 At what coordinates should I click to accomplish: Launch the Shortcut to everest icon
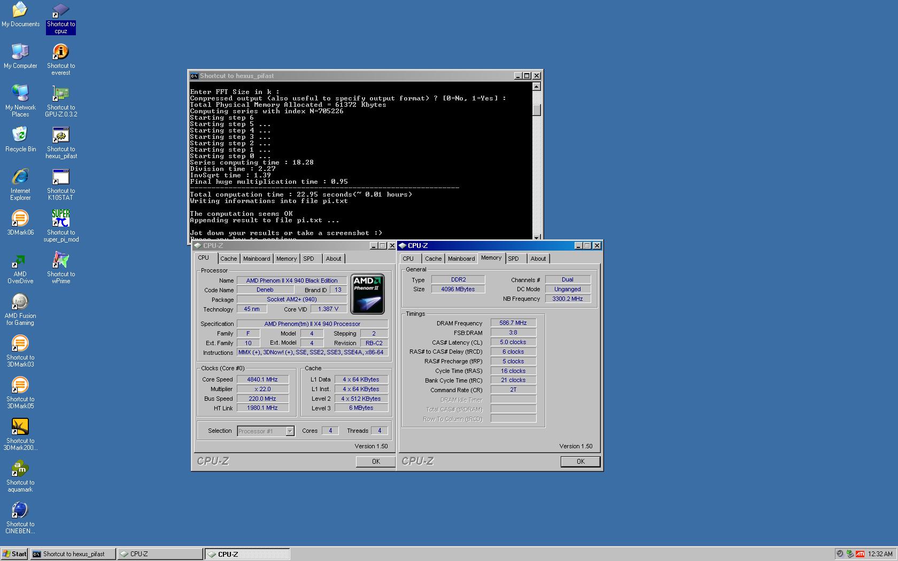(x=61, y=60)
